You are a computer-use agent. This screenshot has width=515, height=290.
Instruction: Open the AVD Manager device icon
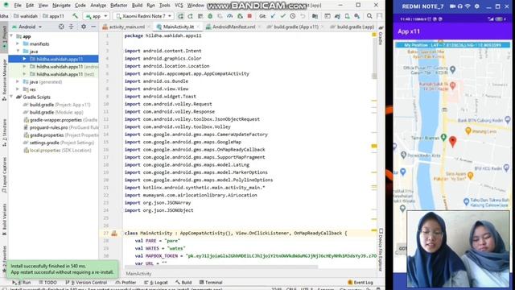(347, 16)
